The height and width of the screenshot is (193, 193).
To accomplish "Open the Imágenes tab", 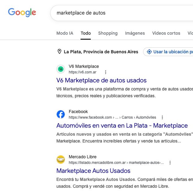I will (x=135, y=33).
